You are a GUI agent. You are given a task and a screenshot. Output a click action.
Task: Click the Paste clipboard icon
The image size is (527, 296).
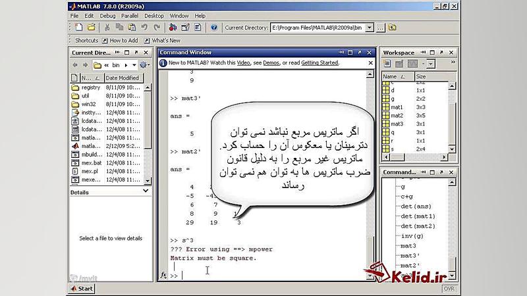pyautogui.click(x=132, y=28)
